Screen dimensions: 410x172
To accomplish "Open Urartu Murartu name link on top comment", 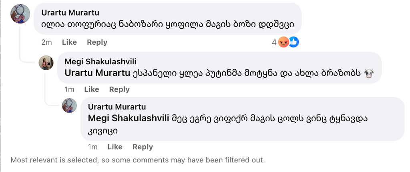I will pyautogui.click(x=70, y=13).
